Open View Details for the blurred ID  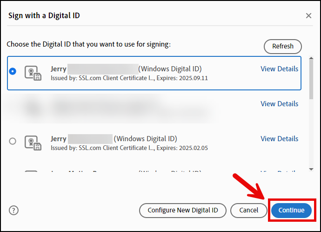[x=279, y=104]
